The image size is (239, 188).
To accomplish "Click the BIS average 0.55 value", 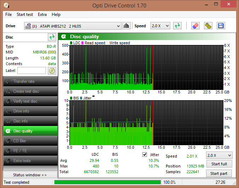I will pos(114,160).
